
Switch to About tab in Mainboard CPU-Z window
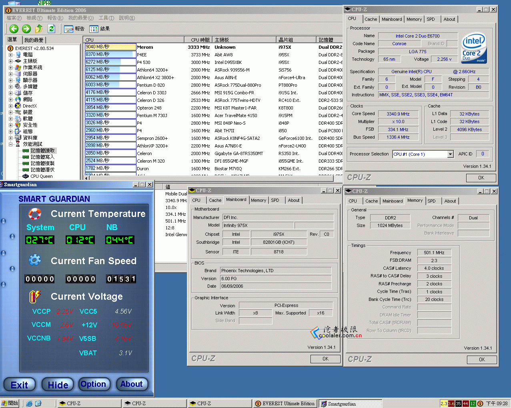[294, 200]
